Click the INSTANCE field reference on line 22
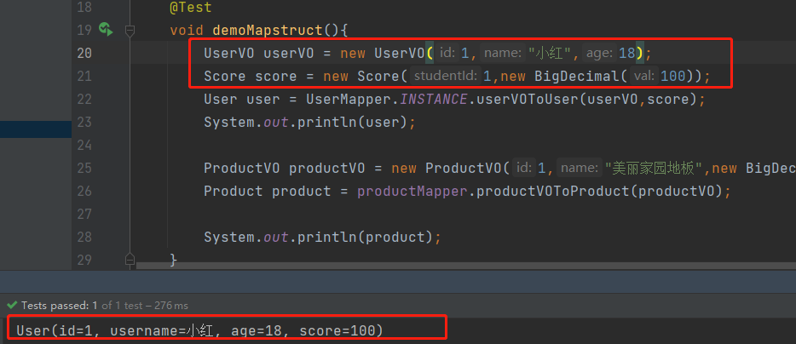796x344 pixels. coord(433,99)
